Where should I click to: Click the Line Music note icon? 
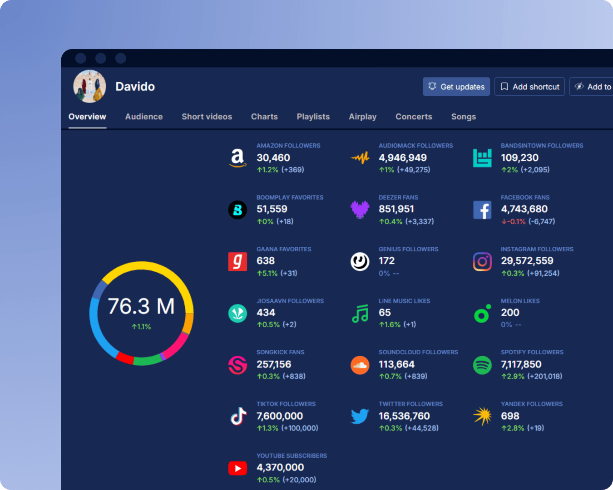point(360,313)
